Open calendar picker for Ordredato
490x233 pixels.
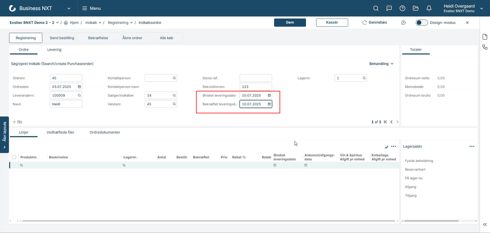pos(79,86)
